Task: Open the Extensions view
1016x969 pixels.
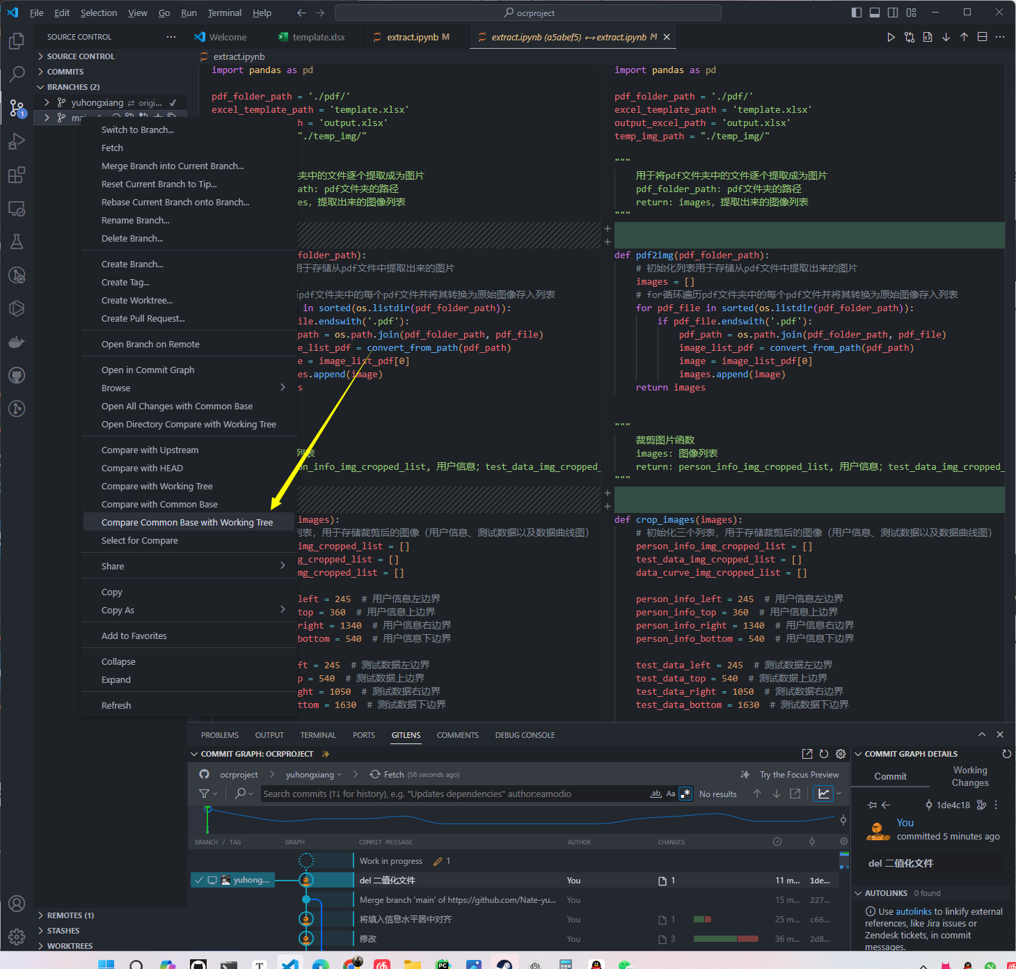Action: tap(17, 175)
